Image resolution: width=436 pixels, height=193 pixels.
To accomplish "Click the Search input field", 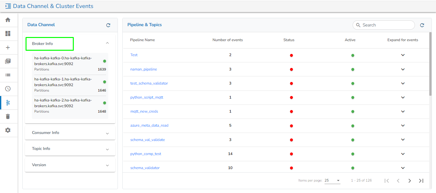I will tap(386, 25).
